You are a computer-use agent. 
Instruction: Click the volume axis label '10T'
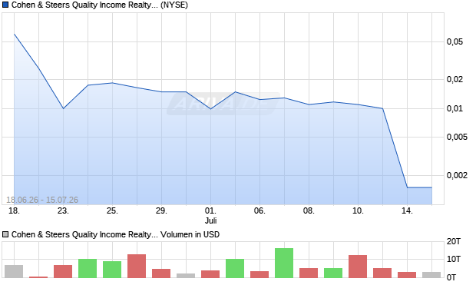coord(454,259)
